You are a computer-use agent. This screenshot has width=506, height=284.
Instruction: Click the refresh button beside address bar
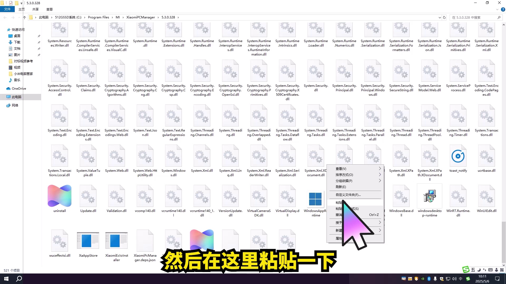pyautogui.click(x=444, y=17)
